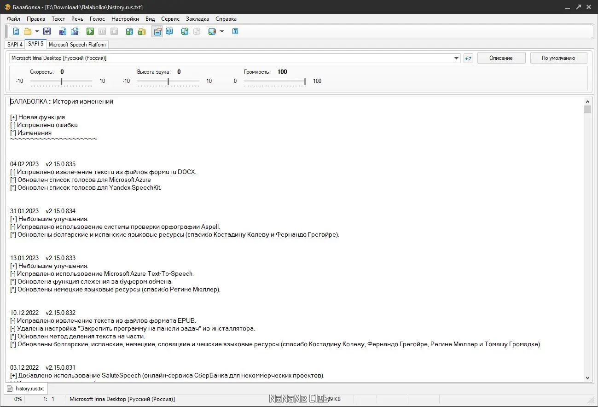The width and height of the screenshot is (598, 407).
Task: Create a new document from the toolbar
Action: click(16, 31)
